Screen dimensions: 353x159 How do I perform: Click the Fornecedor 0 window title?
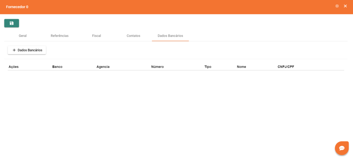(17, 7)
